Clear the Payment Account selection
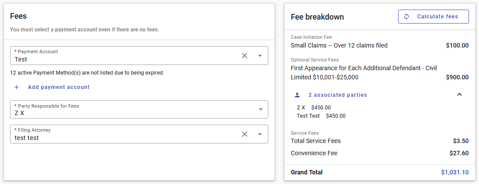 pos(244,55)
